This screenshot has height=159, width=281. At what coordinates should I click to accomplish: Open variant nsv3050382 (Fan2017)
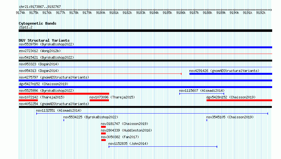click(x=120, y=137)
